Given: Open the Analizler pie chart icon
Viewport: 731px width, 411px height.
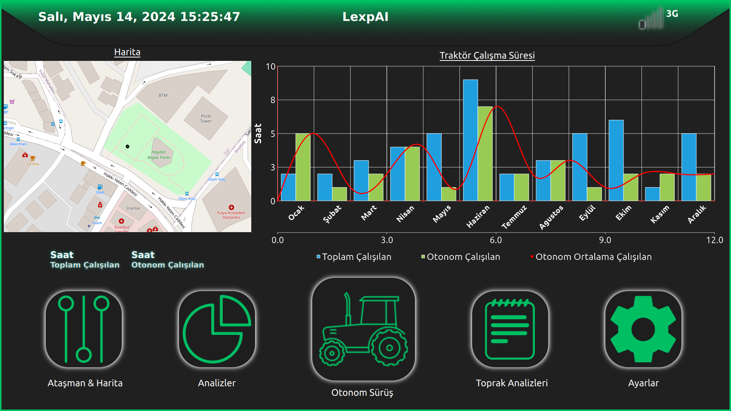Looking at the screenshot, I should [217, 329].
